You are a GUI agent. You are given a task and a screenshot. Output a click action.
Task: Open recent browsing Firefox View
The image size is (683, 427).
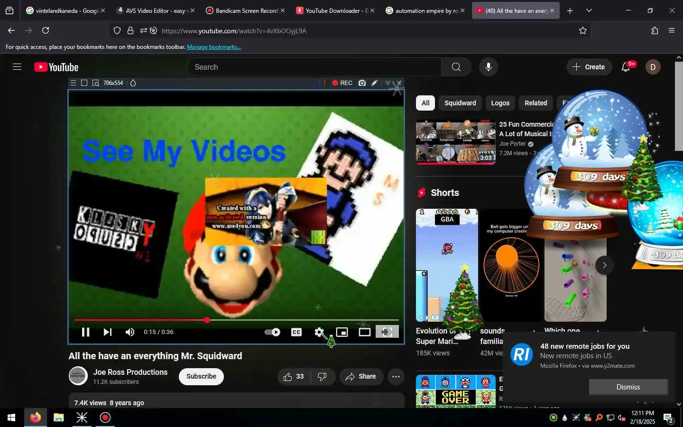coord(9,10)
